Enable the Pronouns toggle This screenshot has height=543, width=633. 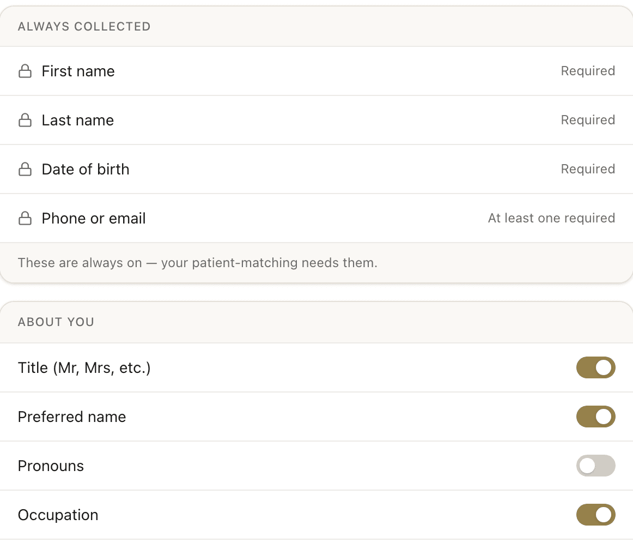point(595,466)
